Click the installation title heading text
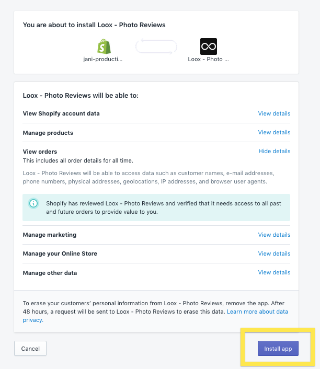Screen dimensions: 320x369 pyautogui.click(x=94, y=25)
